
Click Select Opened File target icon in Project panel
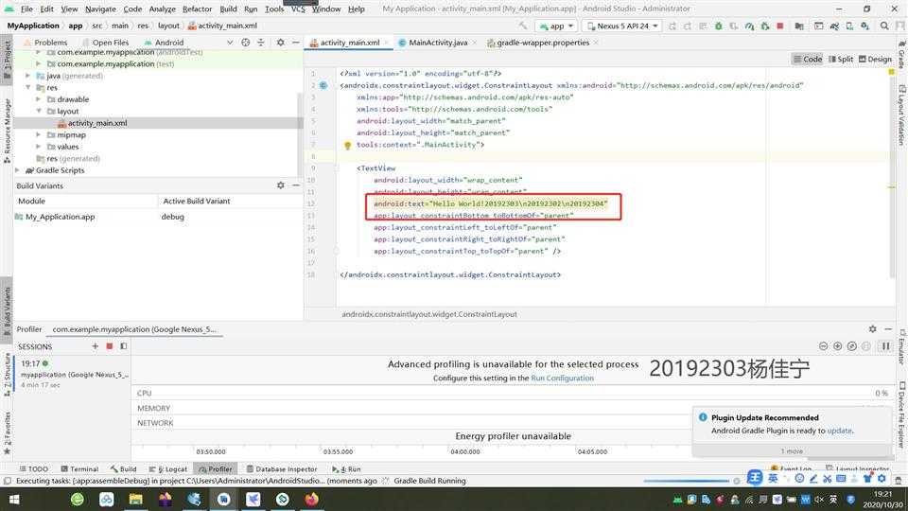click(x=246, y=43)
